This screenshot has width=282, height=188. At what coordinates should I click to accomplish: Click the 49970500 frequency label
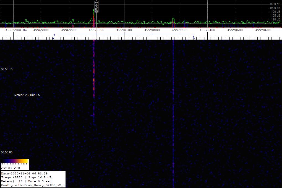[235, 30]
